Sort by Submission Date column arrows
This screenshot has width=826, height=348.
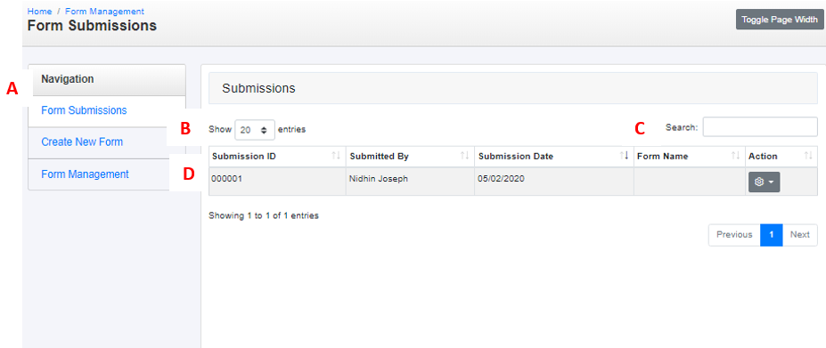coord(625,156)
